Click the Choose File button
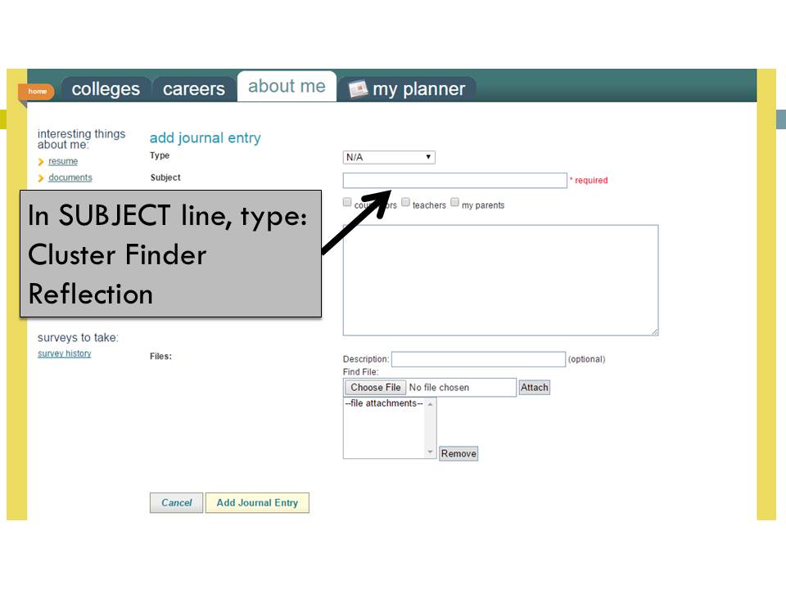 [375, 387]
